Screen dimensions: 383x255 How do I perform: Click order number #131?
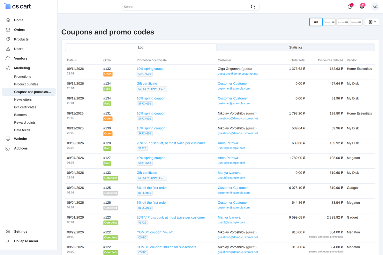tap(107, 113)
